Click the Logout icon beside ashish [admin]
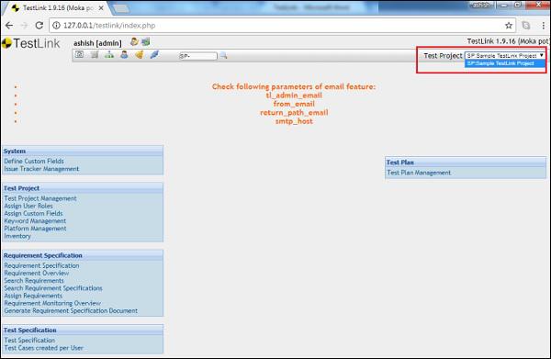This screenshot has height=359, width=551. (145, 42)
